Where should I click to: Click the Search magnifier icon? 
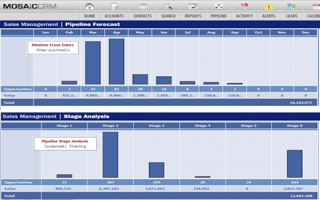168,6
